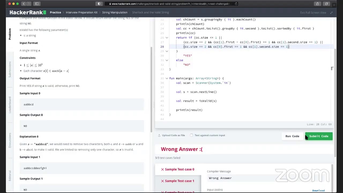Click the green Submit Code button
The height and width of the screenshot is (193, 343).
coord(319,136)
